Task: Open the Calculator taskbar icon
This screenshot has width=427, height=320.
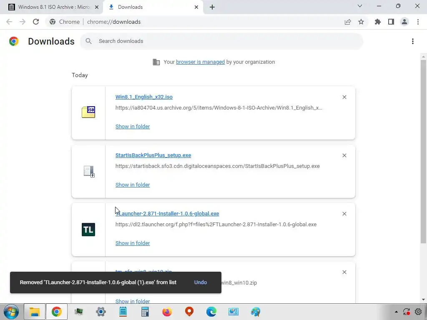Action: point(145,312)
